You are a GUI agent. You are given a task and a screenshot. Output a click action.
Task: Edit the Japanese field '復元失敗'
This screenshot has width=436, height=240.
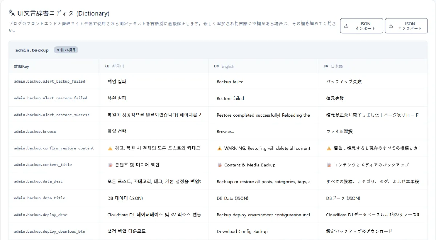(x=373, y=98)
